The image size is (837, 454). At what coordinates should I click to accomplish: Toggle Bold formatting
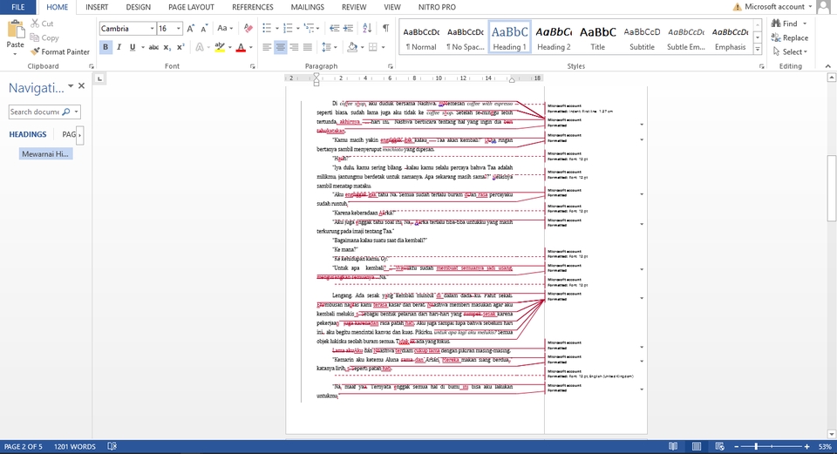(x=105, y=47)
